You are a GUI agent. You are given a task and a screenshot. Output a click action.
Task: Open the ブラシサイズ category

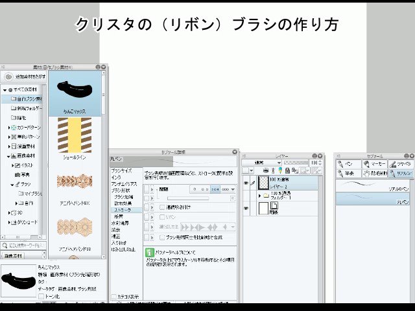(122, 171)
